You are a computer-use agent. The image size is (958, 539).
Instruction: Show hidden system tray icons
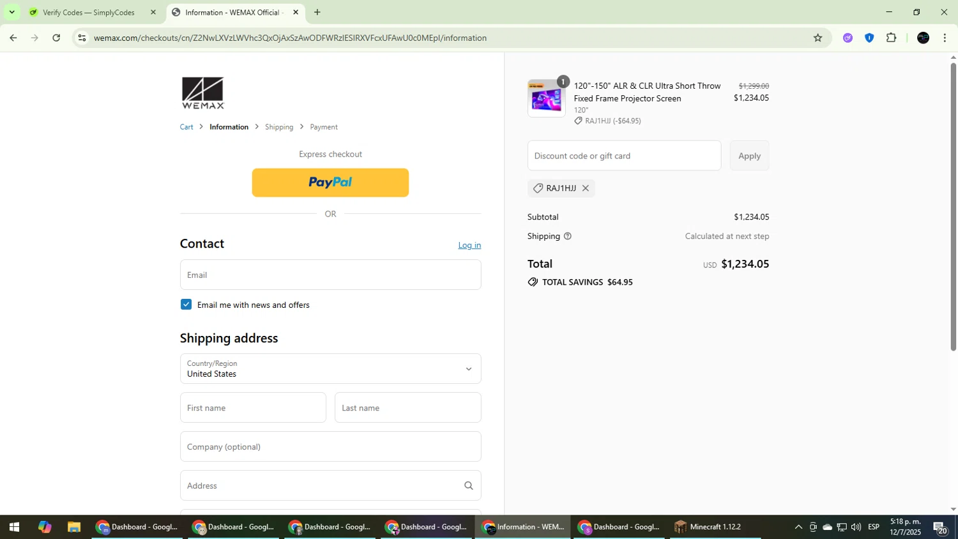(798, 527)
